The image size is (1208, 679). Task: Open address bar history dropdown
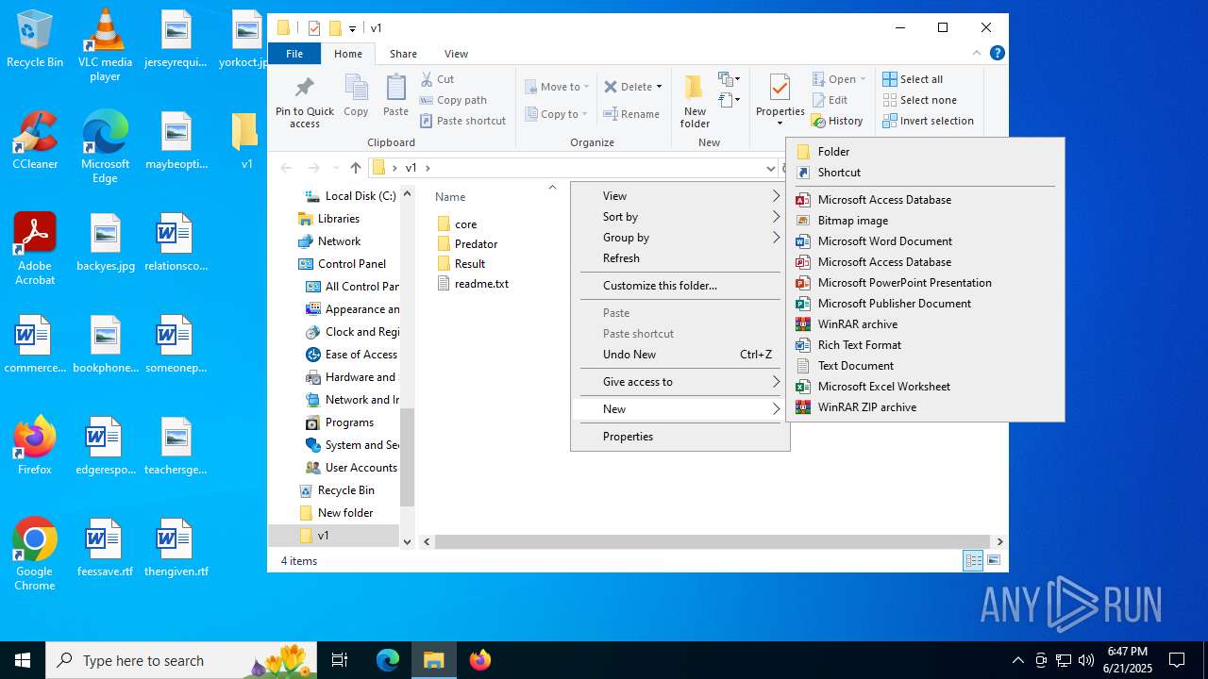click(x=771, y=168)
